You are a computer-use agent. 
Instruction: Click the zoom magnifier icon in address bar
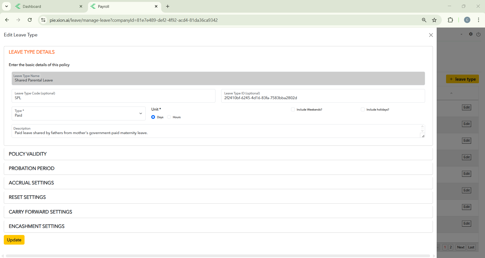click(424, 20)
